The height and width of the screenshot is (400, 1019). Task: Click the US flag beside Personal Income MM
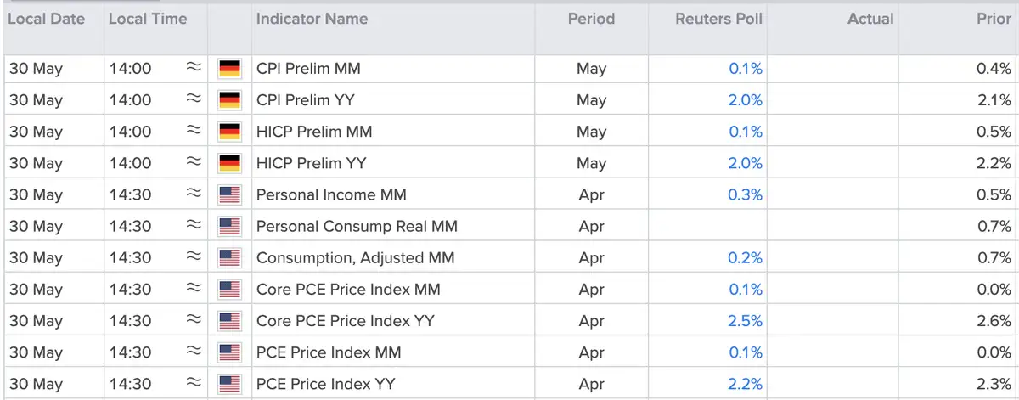tap(229, 194)
